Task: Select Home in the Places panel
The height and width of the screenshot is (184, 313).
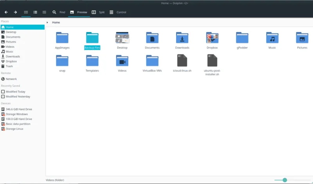Action: click(22, 27)
